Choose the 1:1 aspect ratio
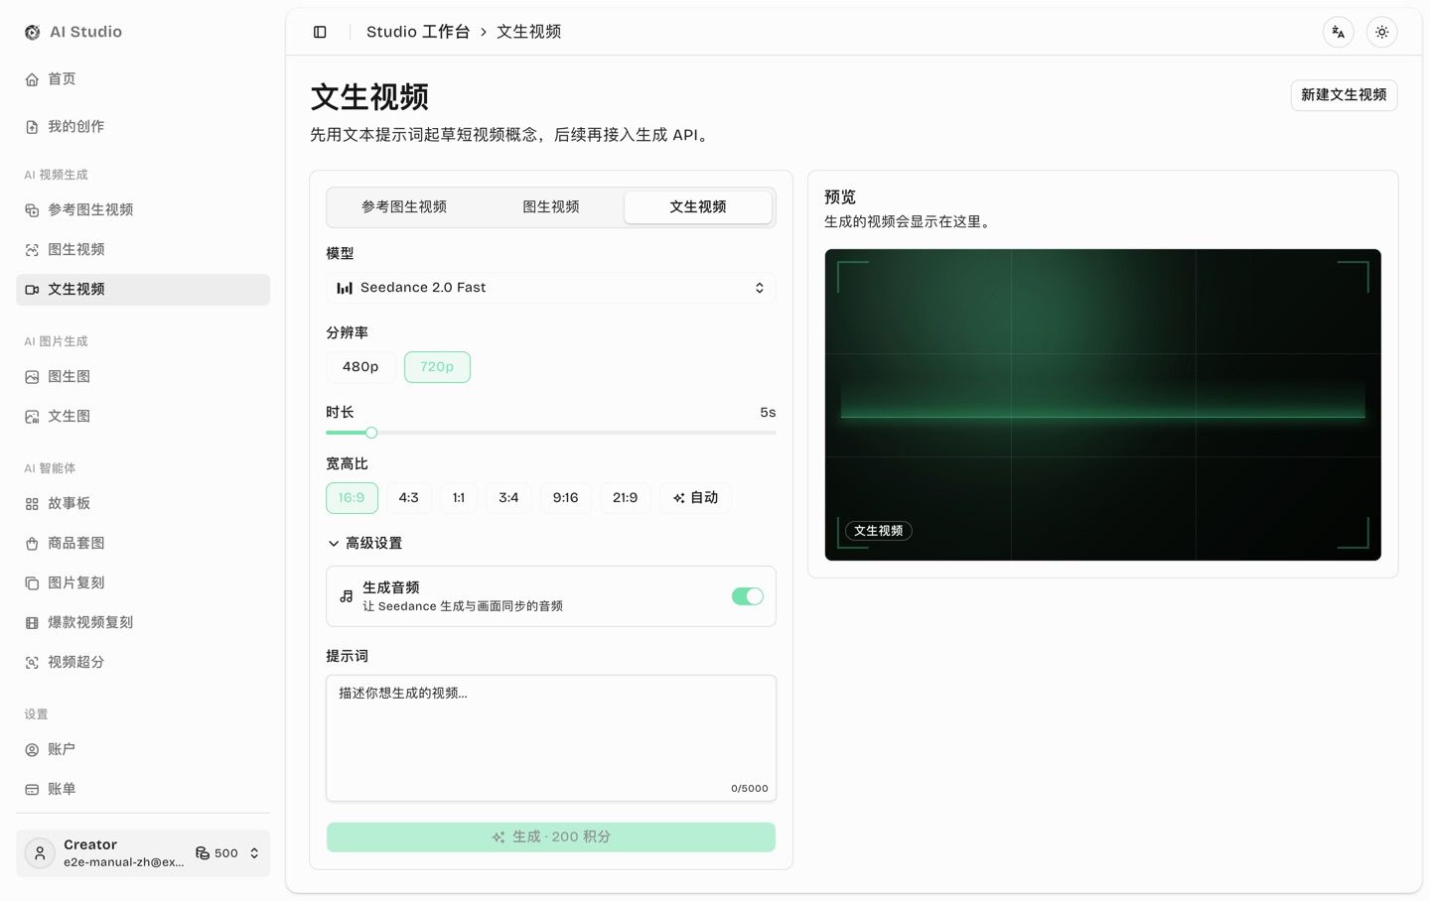The image size is (1430, 901). (x=459, y=498)
